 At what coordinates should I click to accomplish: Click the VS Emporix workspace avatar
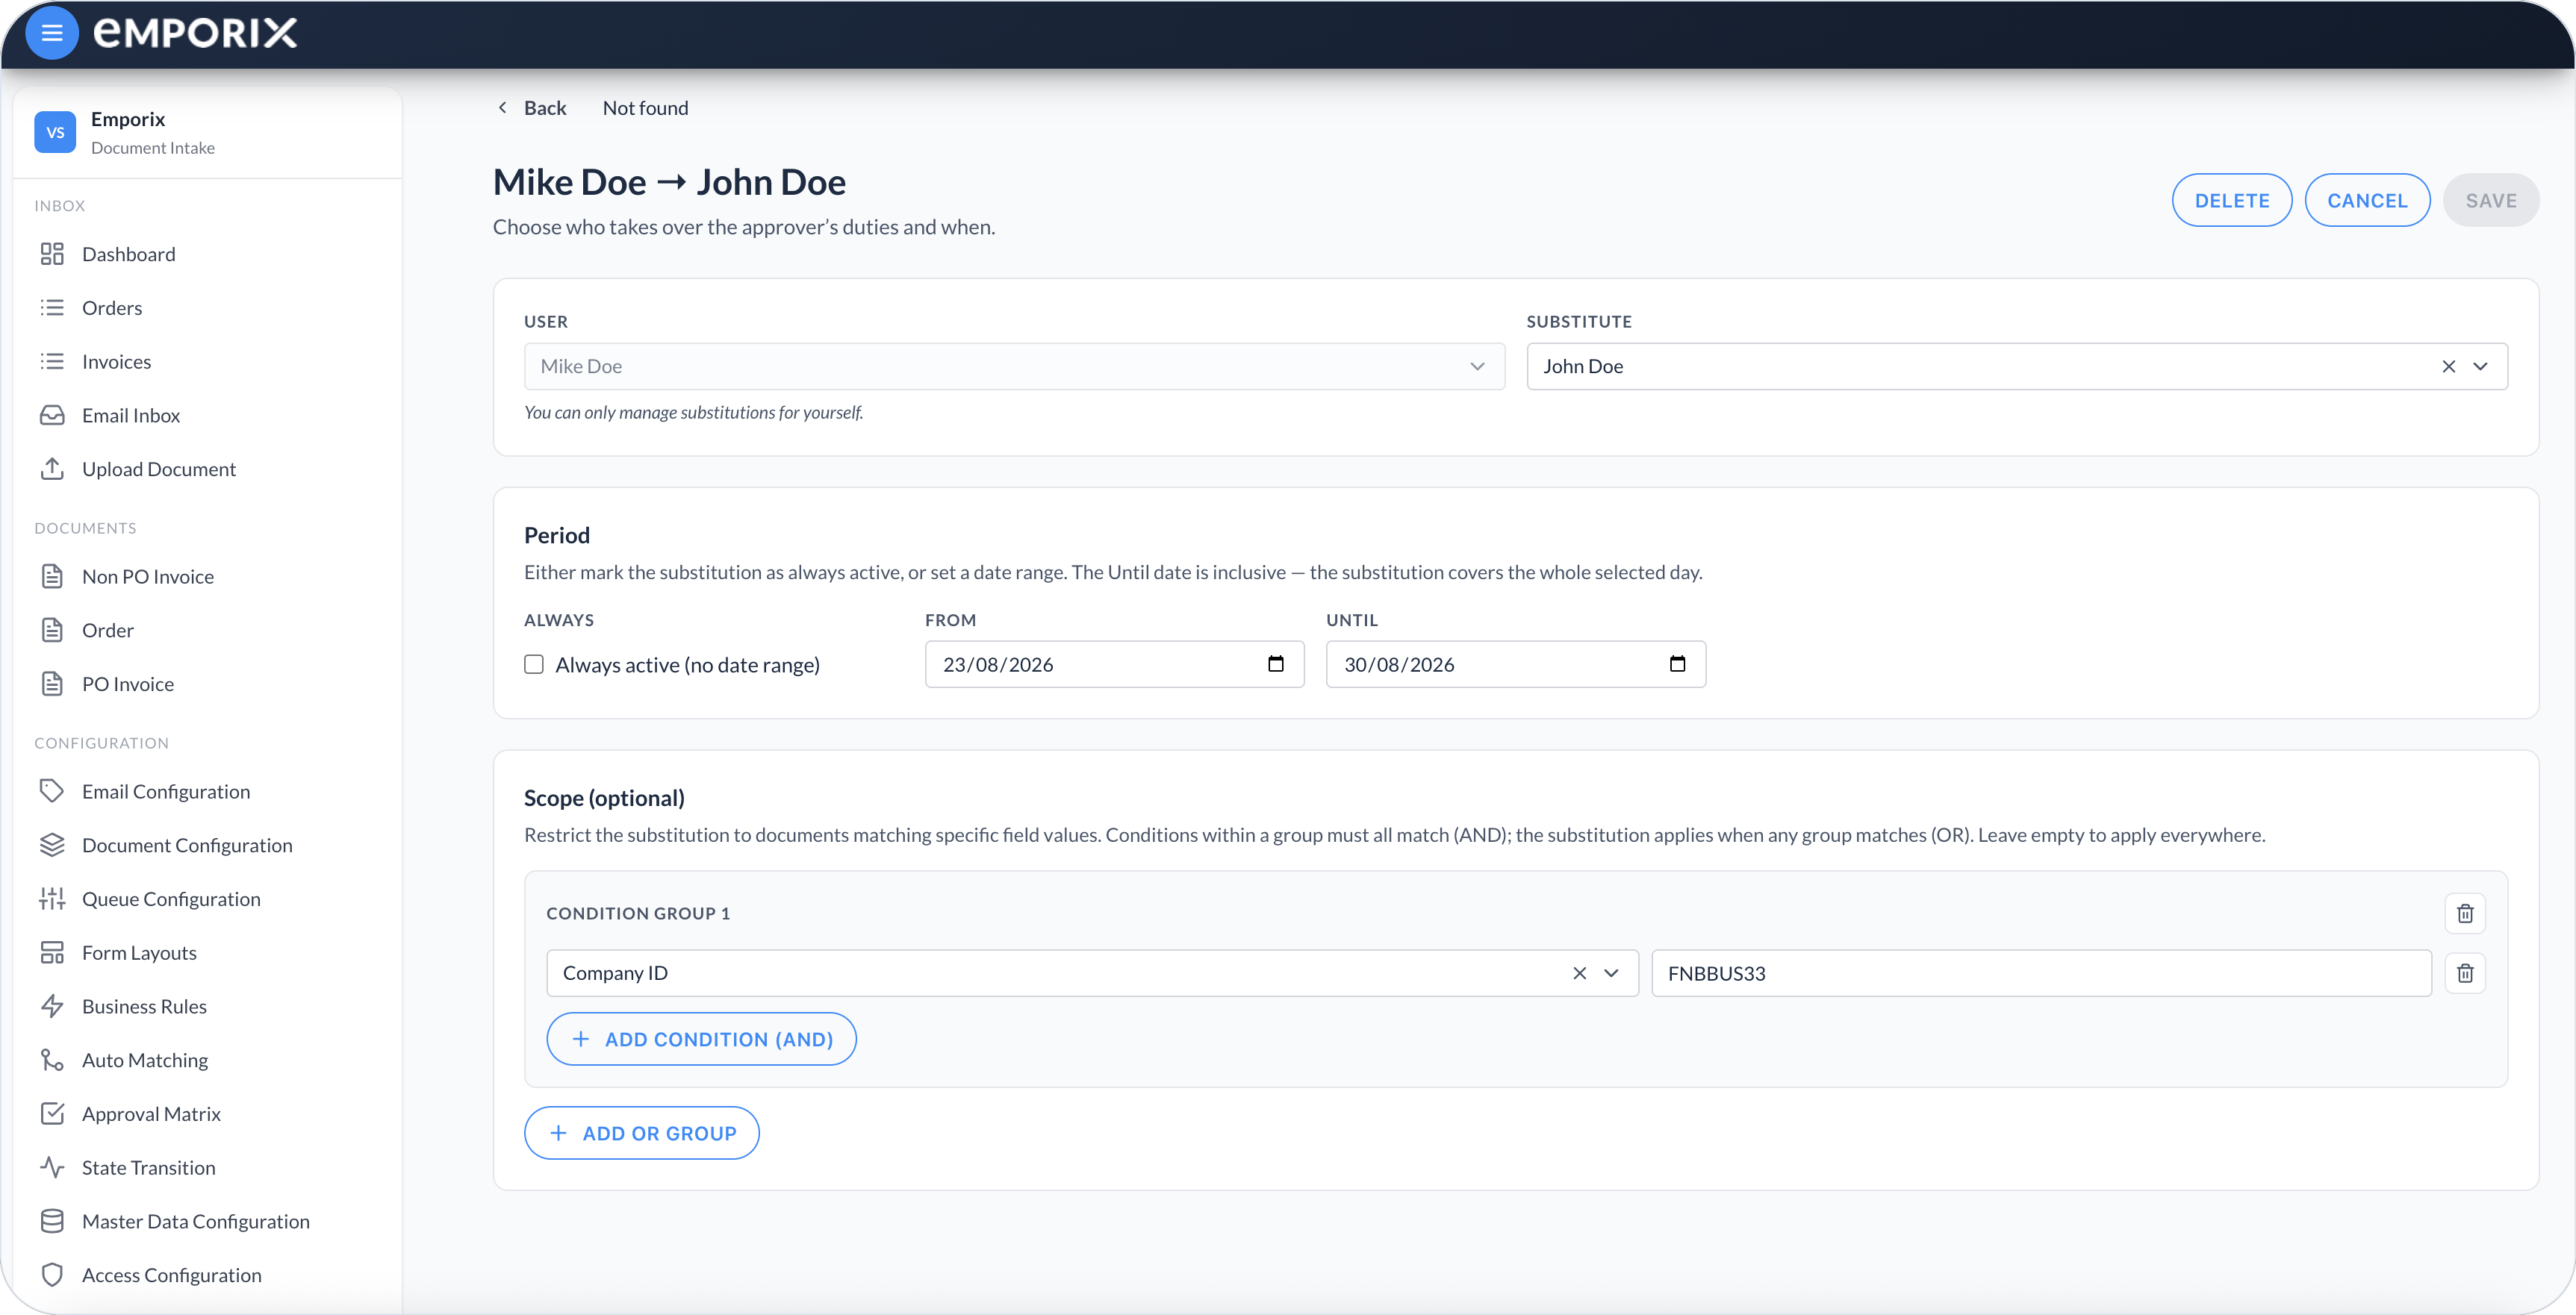pos(55,132)
